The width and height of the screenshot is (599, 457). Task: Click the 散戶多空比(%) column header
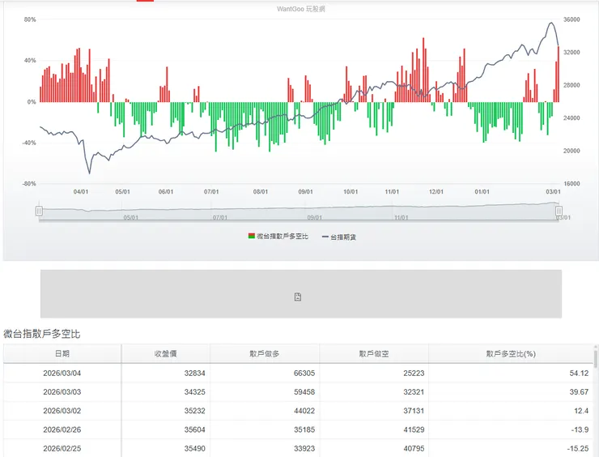(x=511, y=354)
